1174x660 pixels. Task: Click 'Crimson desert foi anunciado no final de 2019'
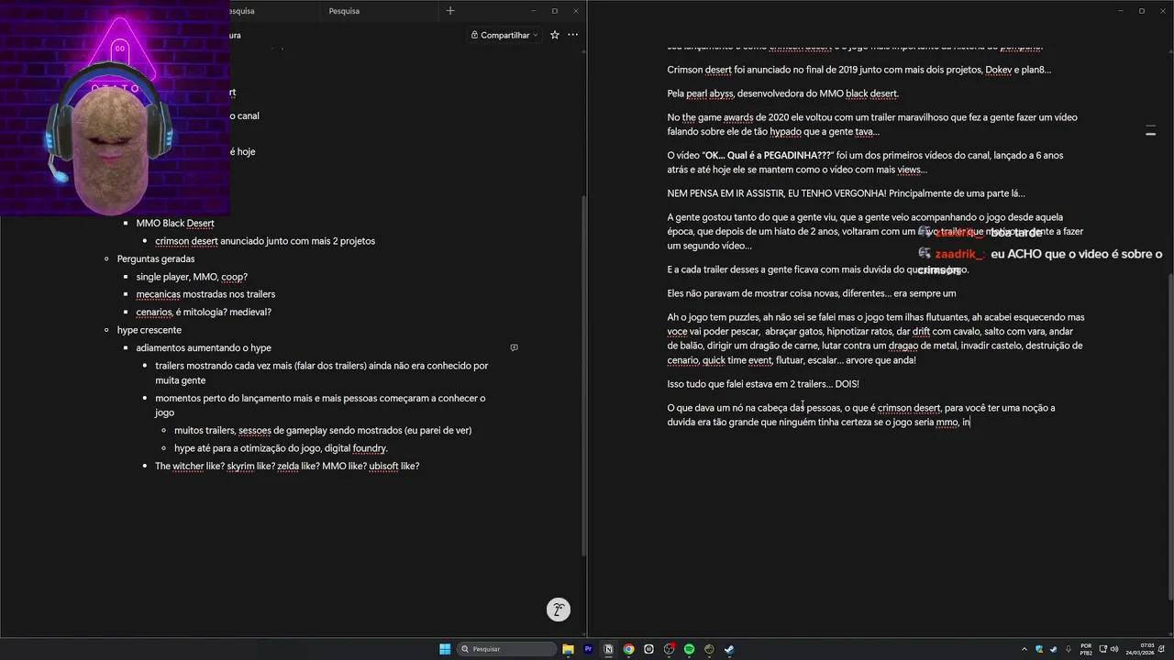coord(858,70)
